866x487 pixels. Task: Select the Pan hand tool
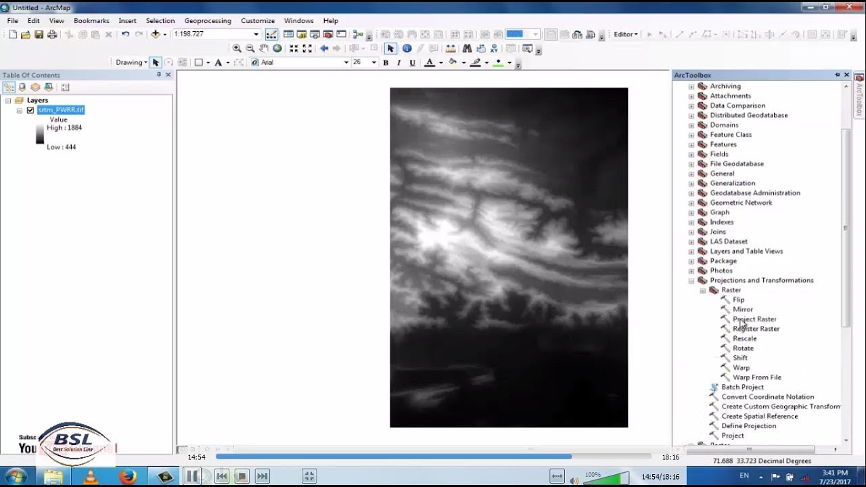(264, 49)
